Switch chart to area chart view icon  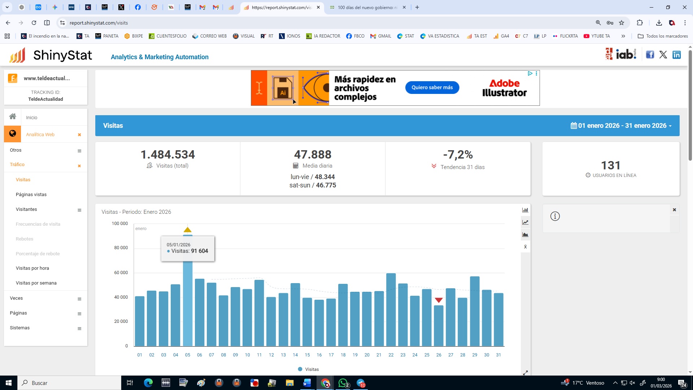click(525, 235)
